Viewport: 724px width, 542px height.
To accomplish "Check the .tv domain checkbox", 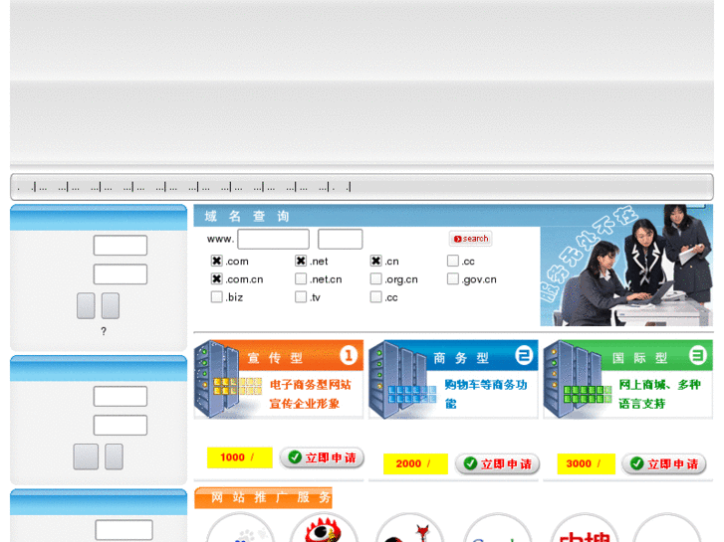I will [301, 296].
